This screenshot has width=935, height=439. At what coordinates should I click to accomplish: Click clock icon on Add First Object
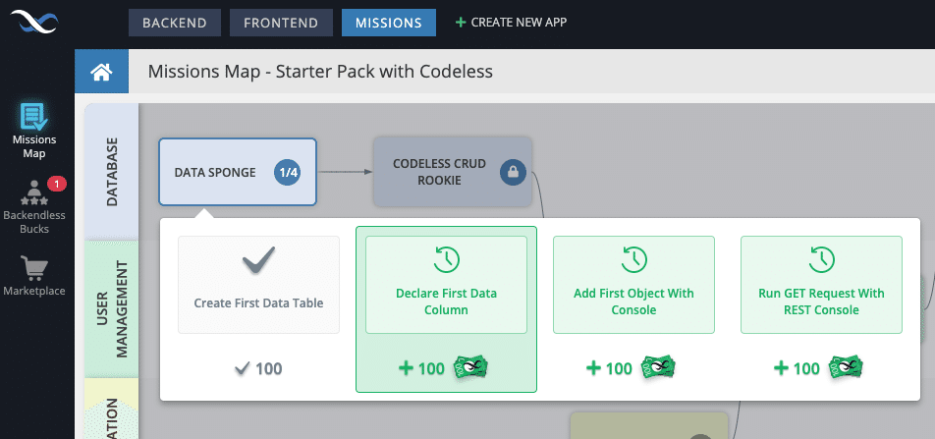[633, 259]
